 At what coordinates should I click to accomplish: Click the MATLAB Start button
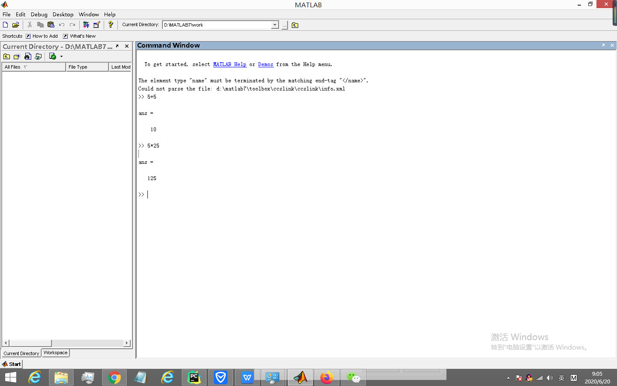click(x=12, y=364)
